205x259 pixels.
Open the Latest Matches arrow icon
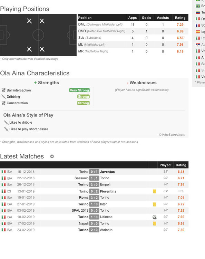[52, 156]
